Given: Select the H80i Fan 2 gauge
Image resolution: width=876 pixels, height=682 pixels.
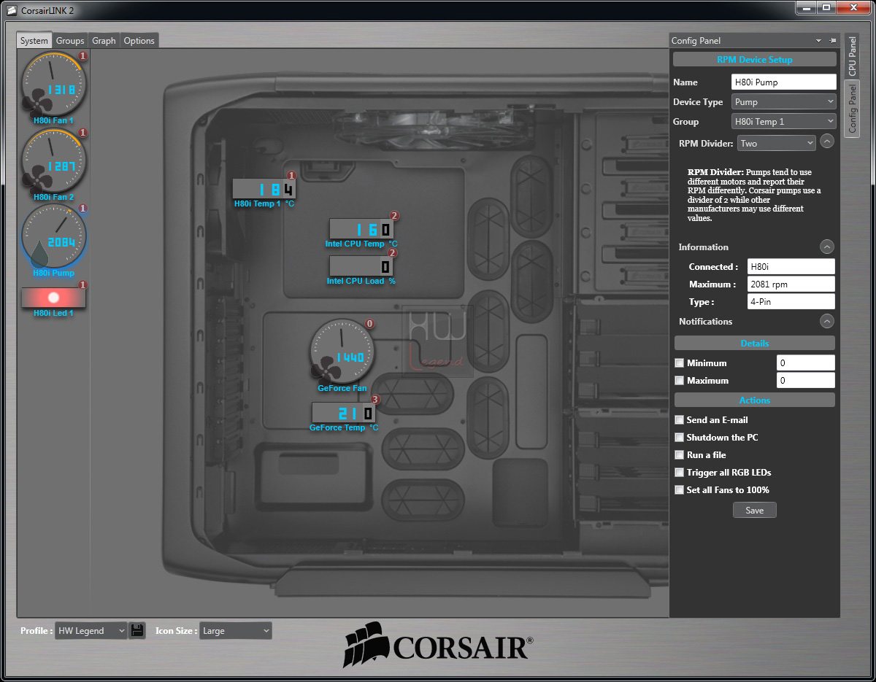Looking at the screenshot, I should tap(53, 160).
